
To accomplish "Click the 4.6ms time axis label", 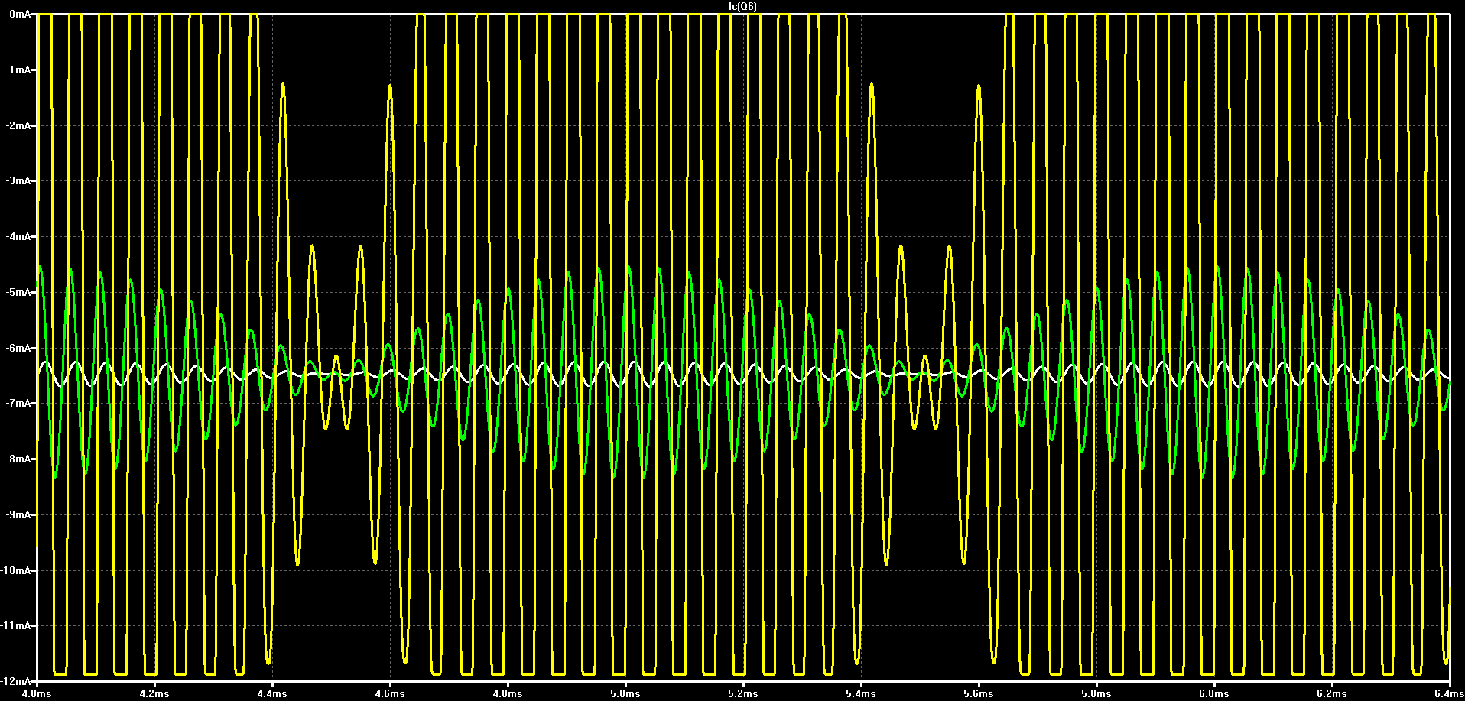I will coord(391,694).
